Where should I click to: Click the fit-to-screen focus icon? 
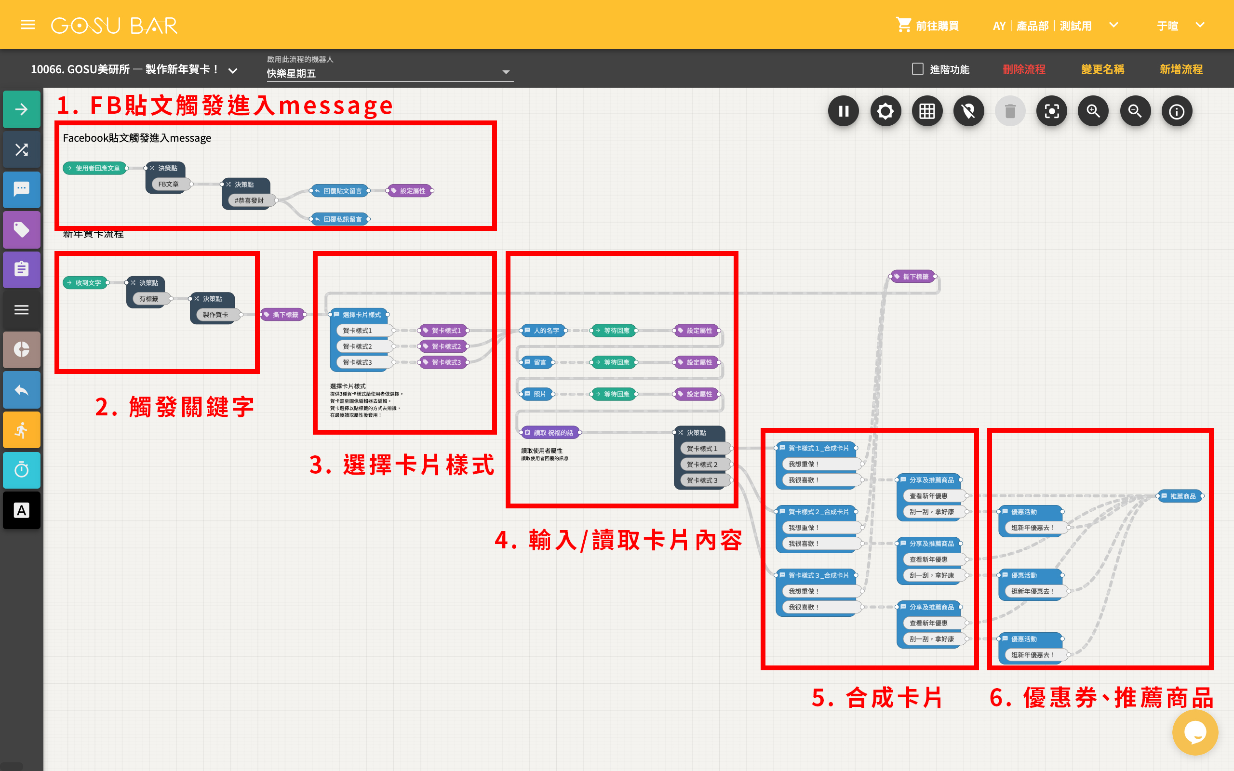pyautogui.click(x=1051, y=111)
